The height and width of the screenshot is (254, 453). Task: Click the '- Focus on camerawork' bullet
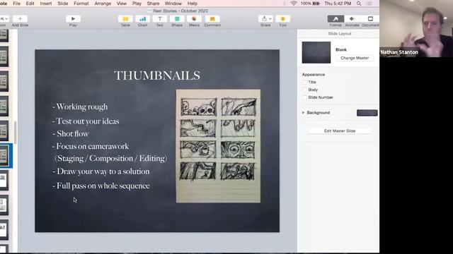pos(91,146)
